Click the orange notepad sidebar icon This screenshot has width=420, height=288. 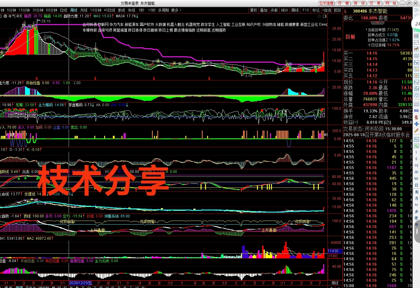(x=416, y=75)
